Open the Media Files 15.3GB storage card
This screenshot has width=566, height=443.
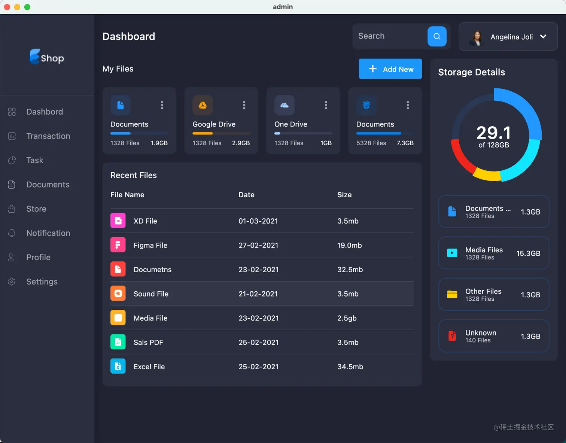tap(493, 253)
